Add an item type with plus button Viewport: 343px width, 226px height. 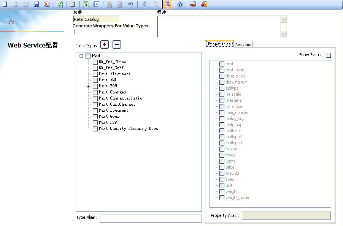click(104, 44)
